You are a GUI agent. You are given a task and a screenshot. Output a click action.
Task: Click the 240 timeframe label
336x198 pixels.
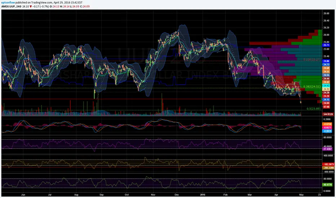(x=19, y=6)
